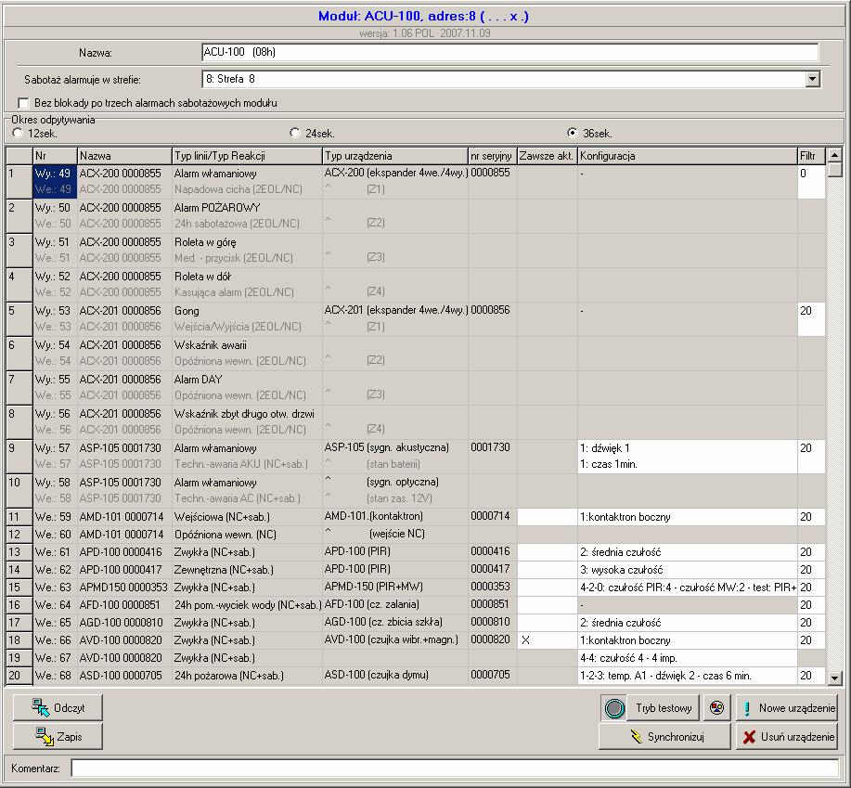Select the 12sek. polling period option
Screen dimensions: 851x788
[x=18, y=133]
